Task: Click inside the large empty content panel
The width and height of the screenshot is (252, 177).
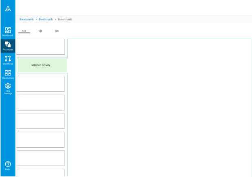Action: (159, 108)
